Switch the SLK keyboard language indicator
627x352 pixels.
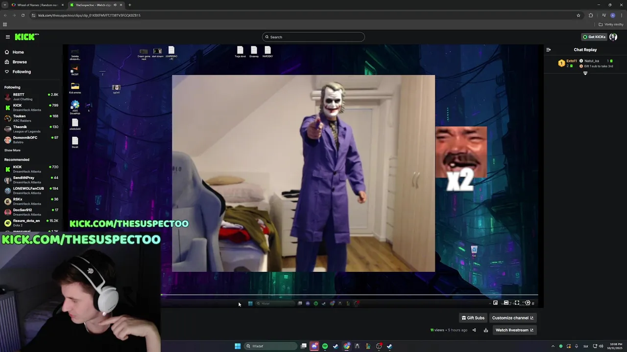586,346
